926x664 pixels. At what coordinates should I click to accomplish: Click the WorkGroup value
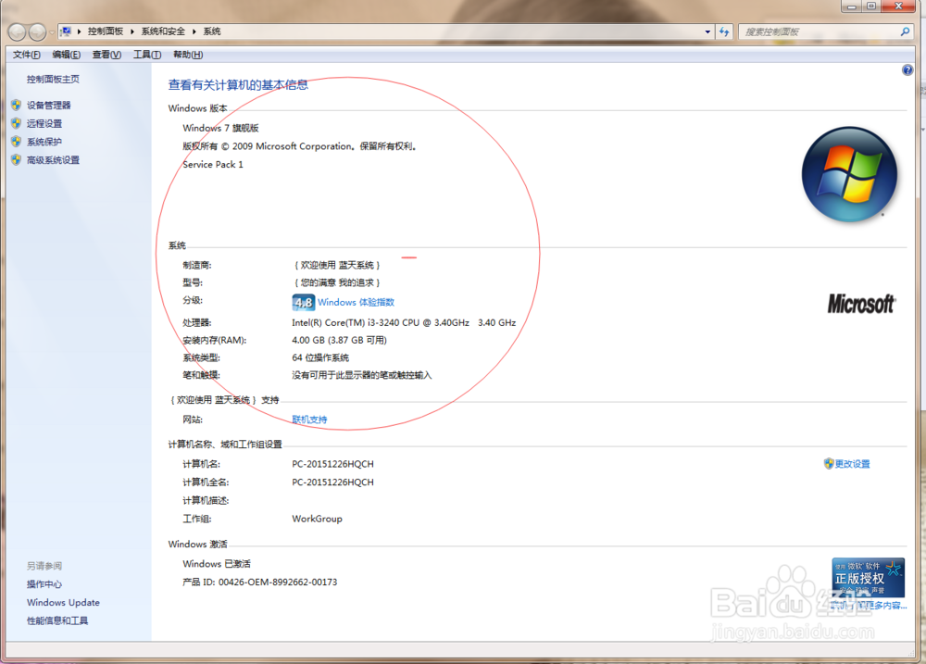click(x=317, y=519)
